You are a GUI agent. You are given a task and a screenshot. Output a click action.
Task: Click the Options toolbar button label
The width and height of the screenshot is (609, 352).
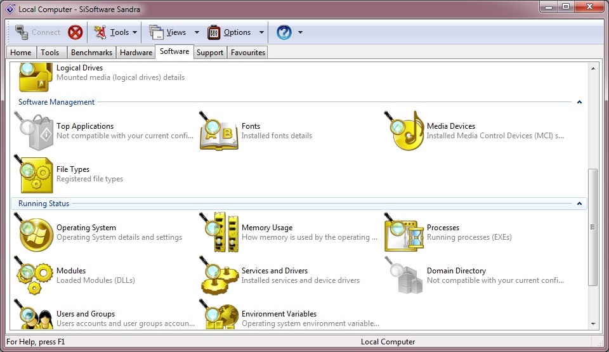237,32
